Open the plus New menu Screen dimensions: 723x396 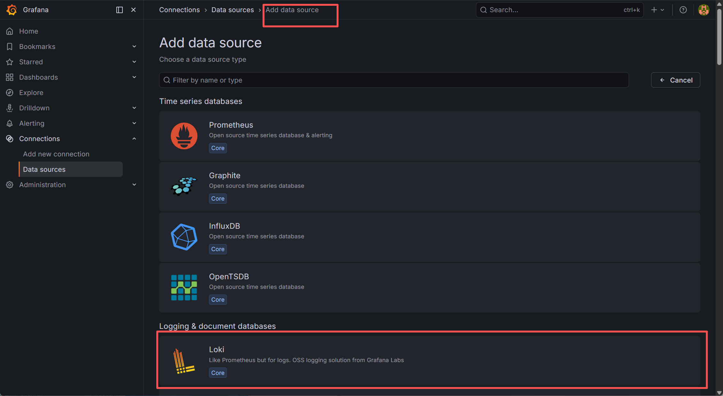click(657, 10)
